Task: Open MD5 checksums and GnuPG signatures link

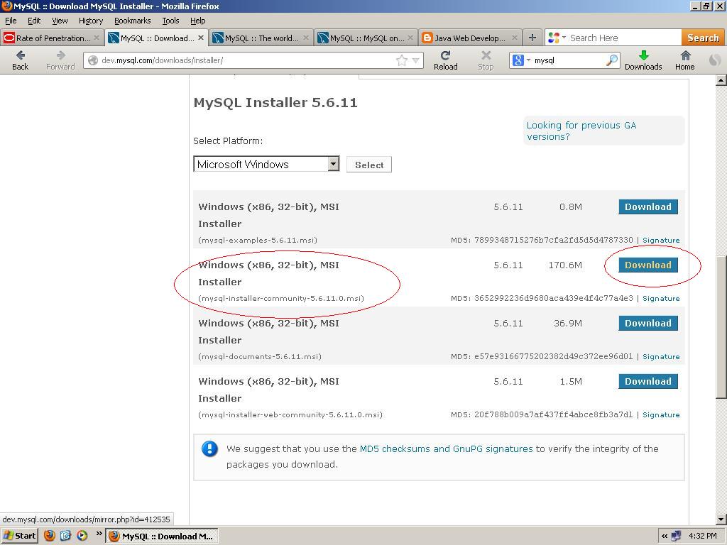Action: 446,448
